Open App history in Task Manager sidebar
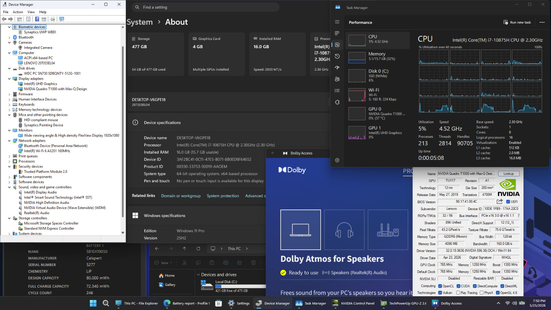Screen dimensions: 551x310 point(337,56)
